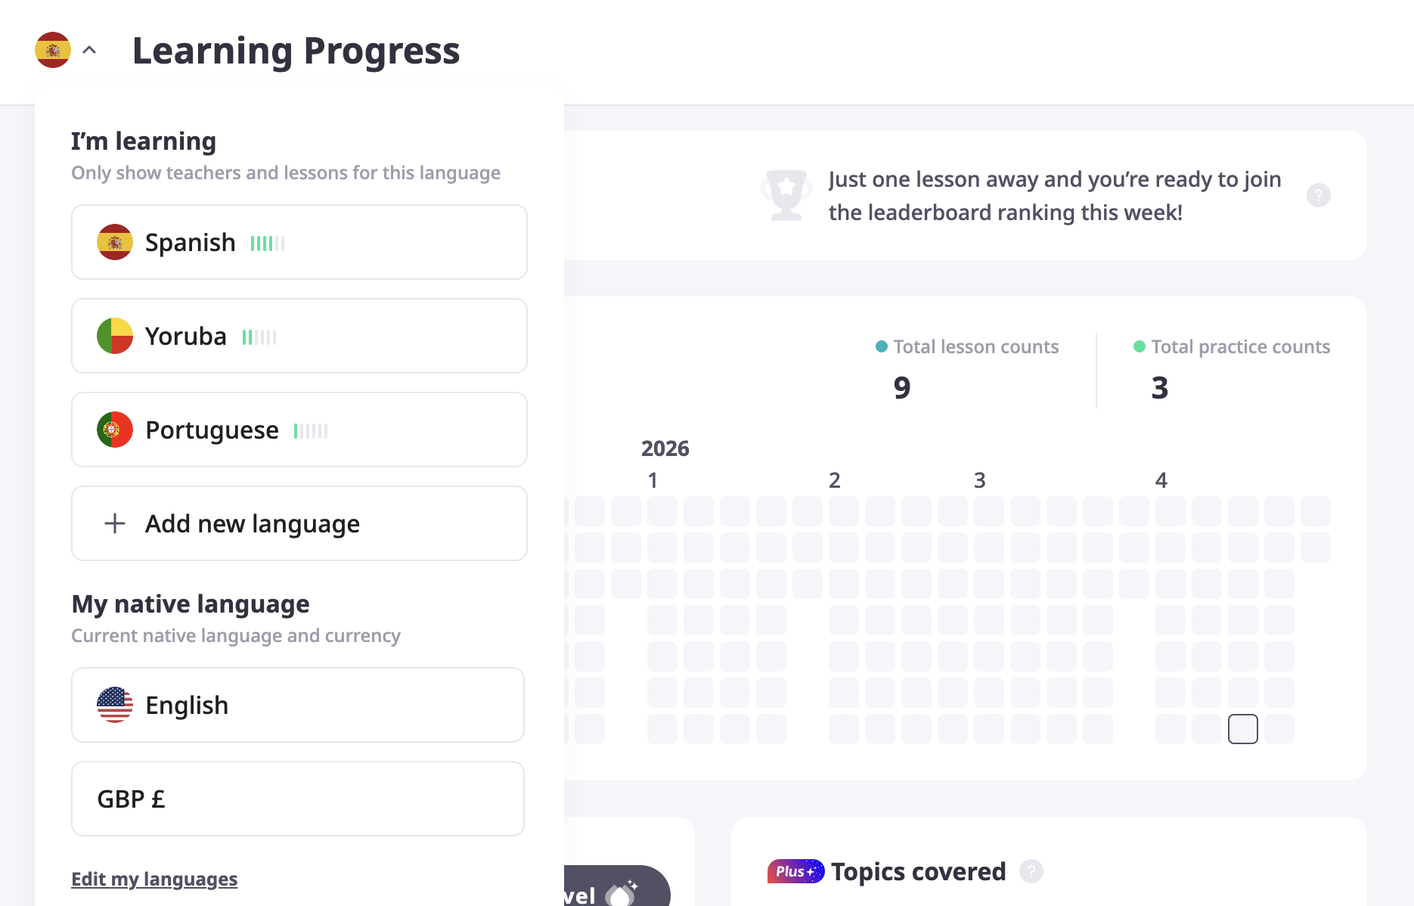Screen dimensions: 1414x906
Task: Click the Portuguese flag icon
Action: (115, 430)
